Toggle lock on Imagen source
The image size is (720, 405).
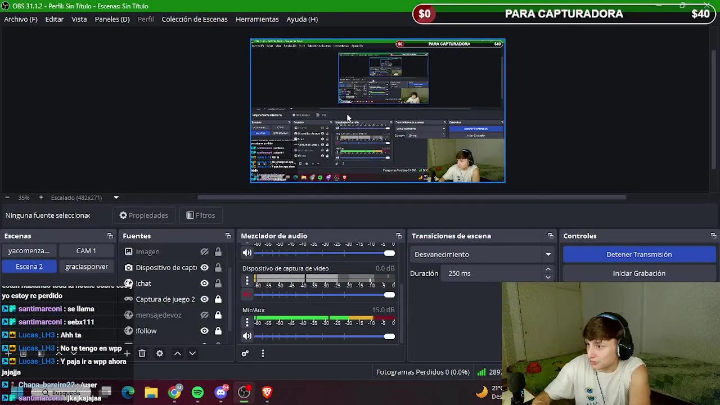[218, 252]
